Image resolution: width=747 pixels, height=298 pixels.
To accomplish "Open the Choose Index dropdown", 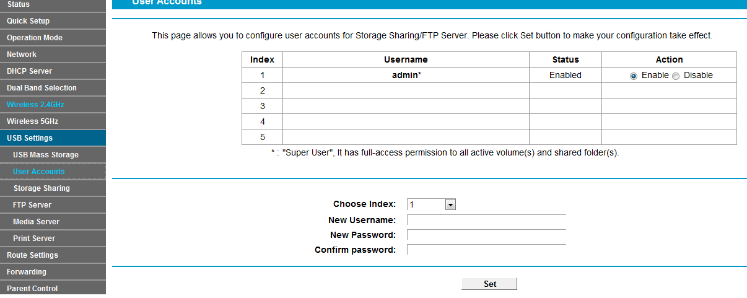I will [x=431, y=204].
